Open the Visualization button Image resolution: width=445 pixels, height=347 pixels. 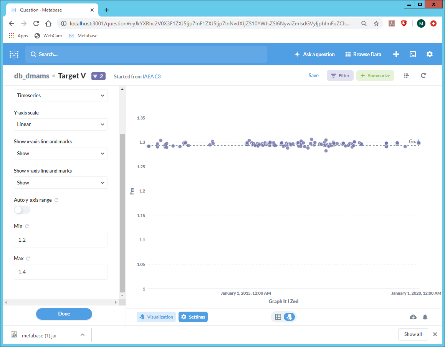tap(156, 317)
